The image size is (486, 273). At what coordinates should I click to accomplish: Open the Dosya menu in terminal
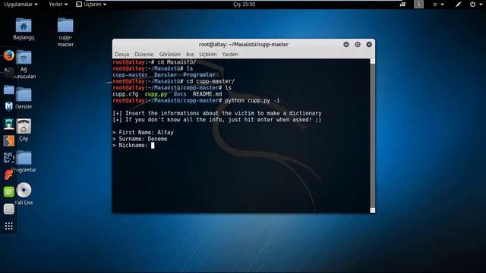point(121,54)
